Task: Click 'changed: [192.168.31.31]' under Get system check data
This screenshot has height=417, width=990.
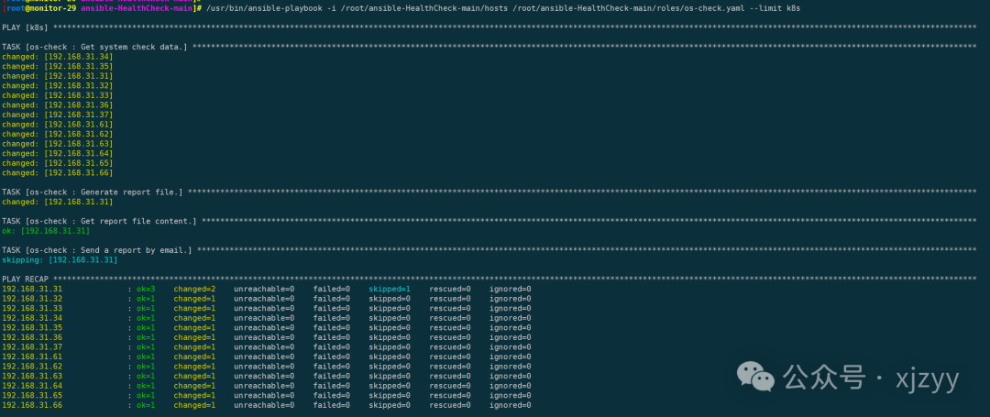Action: 58,76
